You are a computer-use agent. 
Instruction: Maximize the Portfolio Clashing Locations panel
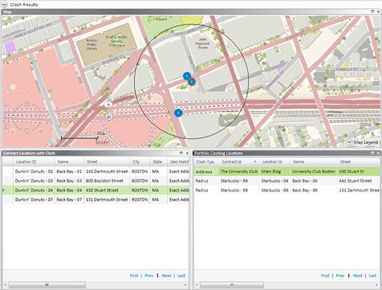tap(373, 153)
